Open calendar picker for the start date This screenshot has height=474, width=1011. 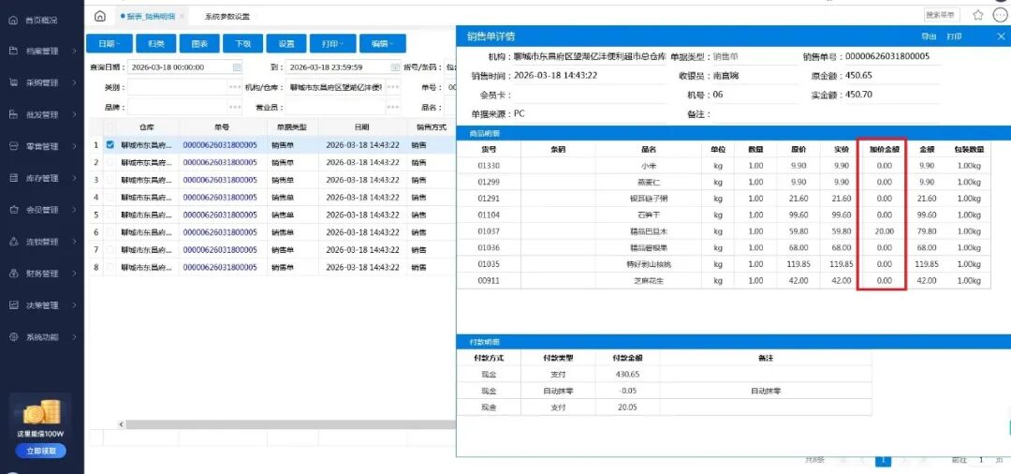(237, 67)
